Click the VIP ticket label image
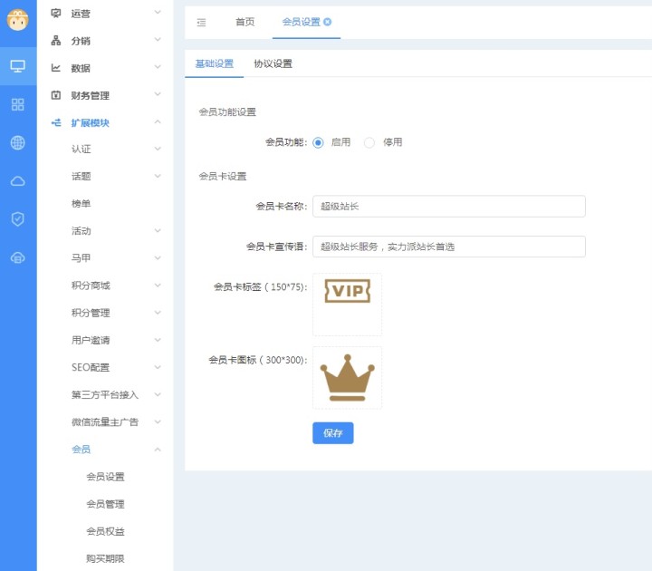652x571 pixels. click(x=347, y=291)
